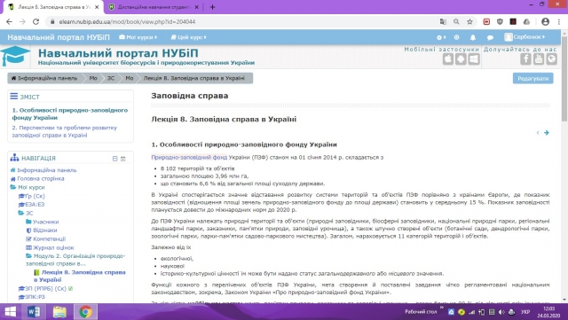Open the Мої курси dropdown menu
The height and width of the screenshot is (320, 568).
coord(138,37)
